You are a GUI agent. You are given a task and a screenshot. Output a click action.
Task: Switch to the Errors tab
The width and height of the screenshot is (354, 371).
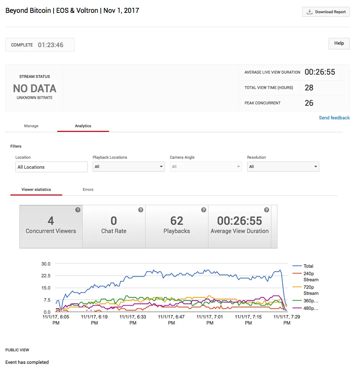click(88, 189)
